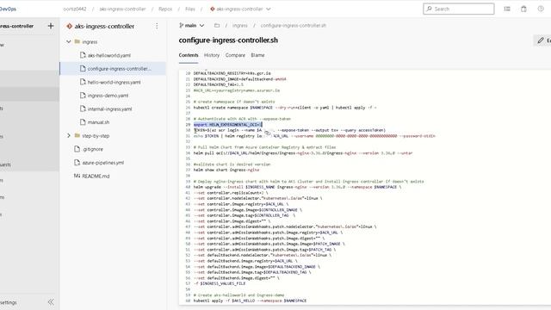The width and height of the screenshot is (551, 310).
Task: Open the ingress-demo.yaml file
Action: click(x=108, y=96)
